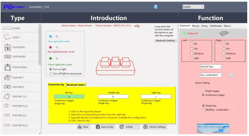Image resolution: width=249 pixels, height=136 pixels.
Task: Choose the Continuous trigger option
Action: tap(203, 95)
